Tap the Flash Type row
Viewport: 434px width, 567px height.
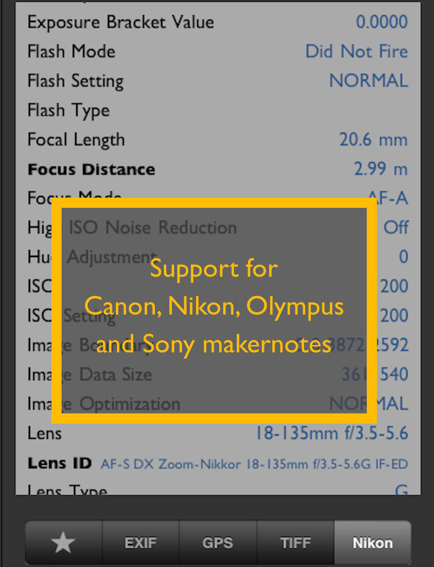[218, 110]
